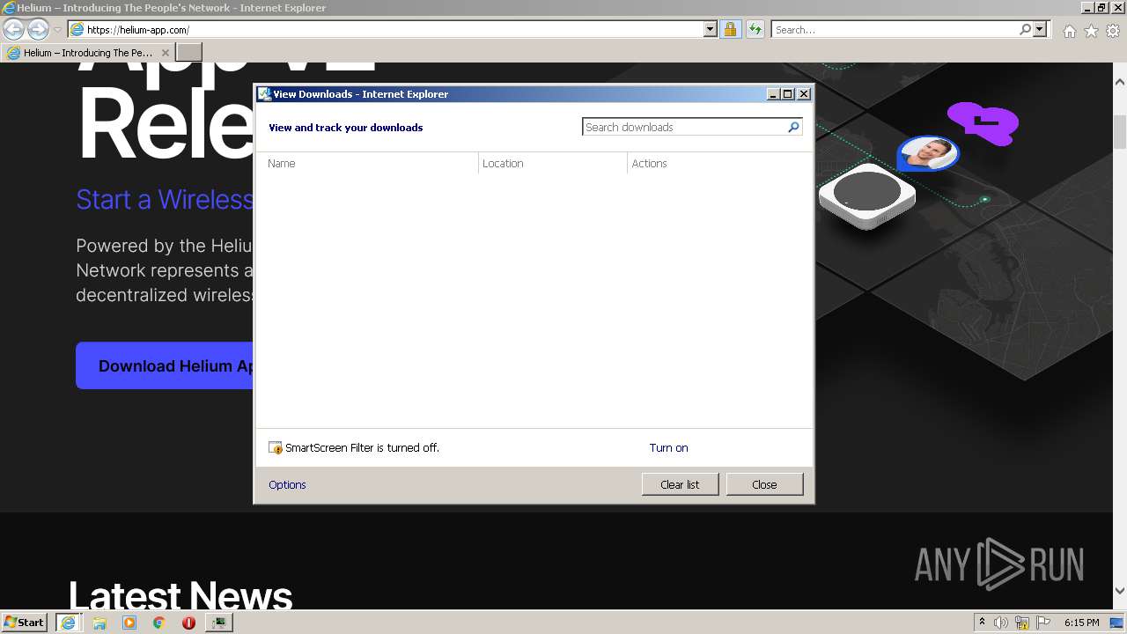Click the Close button in downloads
1127x634 pixels.
click(x=764, y=484)
